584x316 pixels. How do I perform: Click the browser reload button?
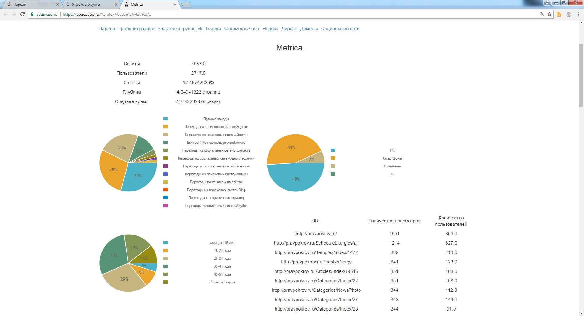pos(22,14)
